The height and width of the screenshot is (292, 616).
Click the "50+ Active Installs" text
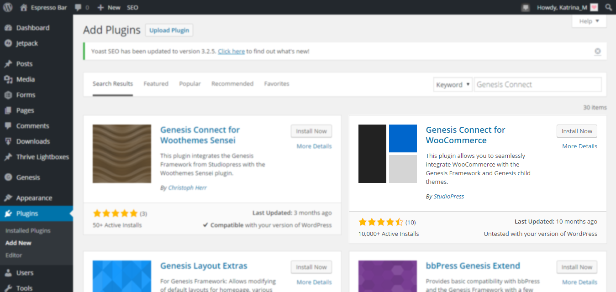117,225
